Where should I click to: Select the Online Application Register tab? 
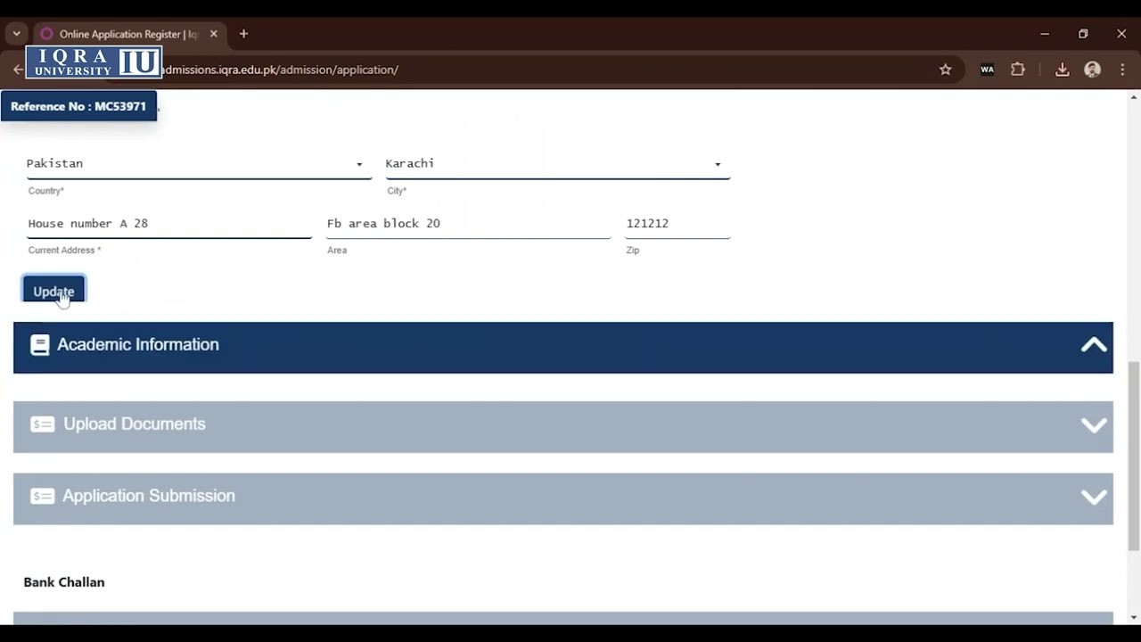130,34
